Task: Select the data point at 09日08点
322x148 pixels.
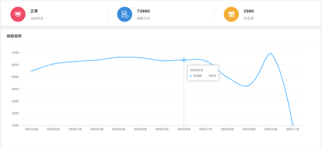Action: point(227,77)
